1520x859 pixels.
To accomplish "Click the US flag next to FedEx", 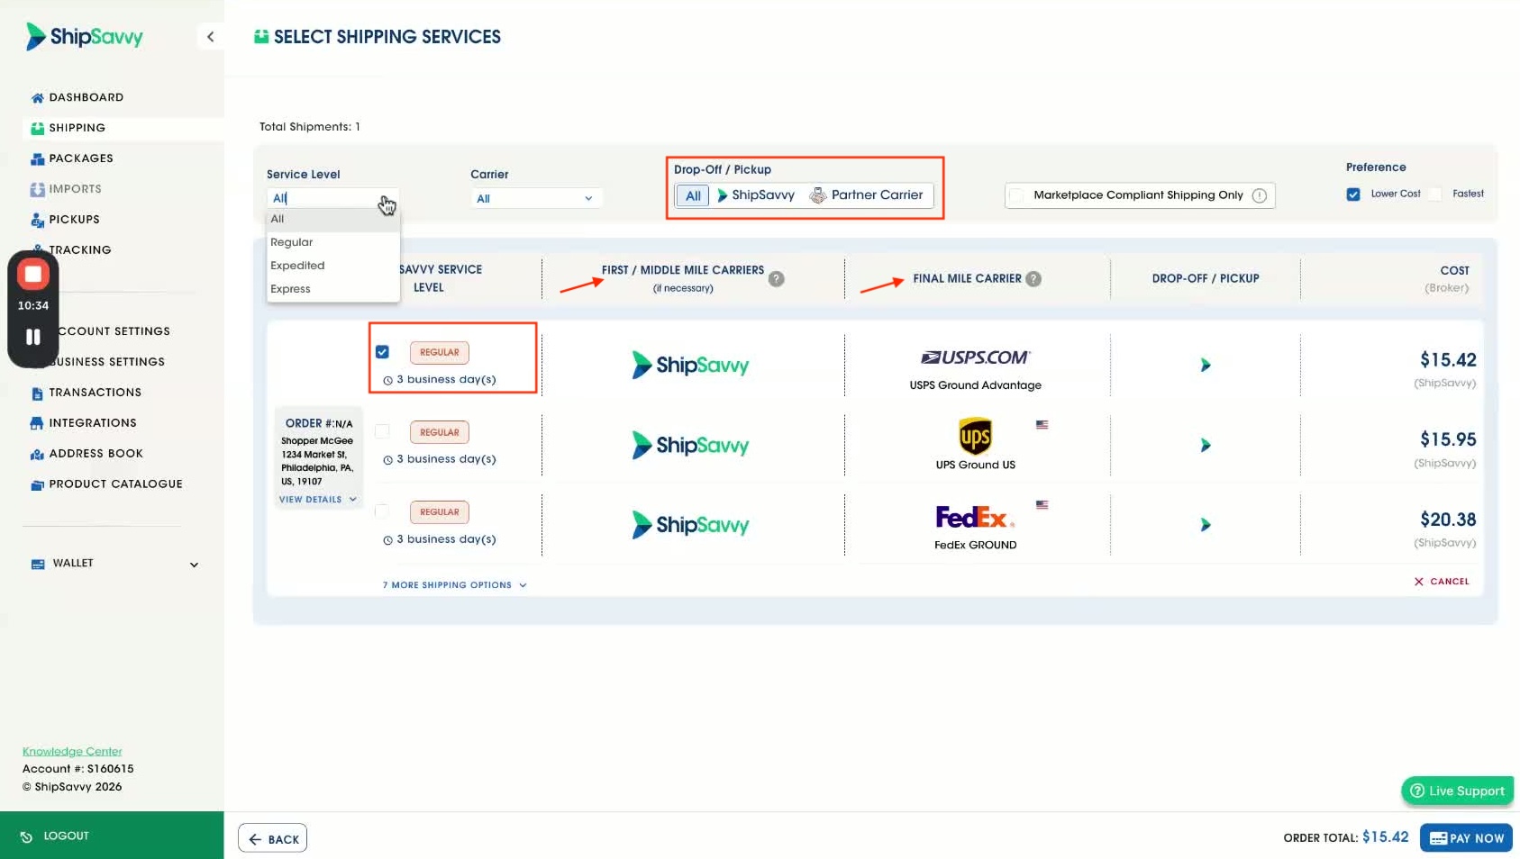I will point(1042,505).
